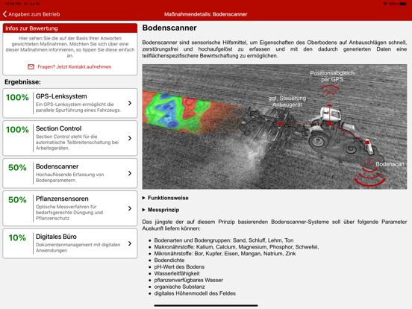Tap the 100% score of GPS-Lenksystem

(17, 98)
